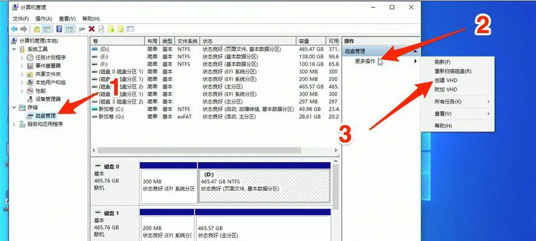Click the disk map scroll-up arrow
Viewport: 536px width, 241px height.
[336, 161]
